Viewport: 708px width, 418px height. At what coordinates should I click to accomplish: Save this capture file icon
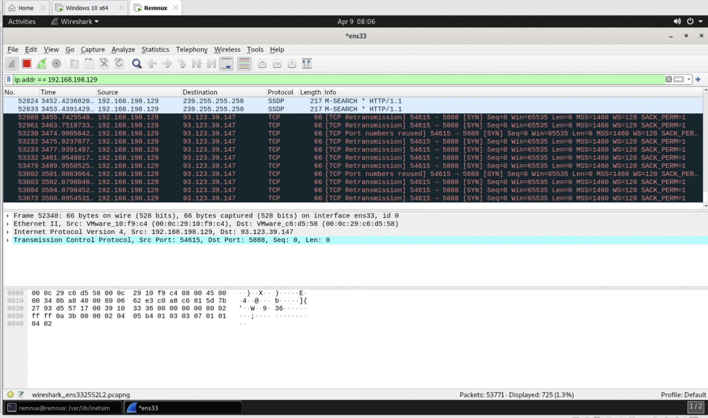pyautogui.click(x=89, y=64)
